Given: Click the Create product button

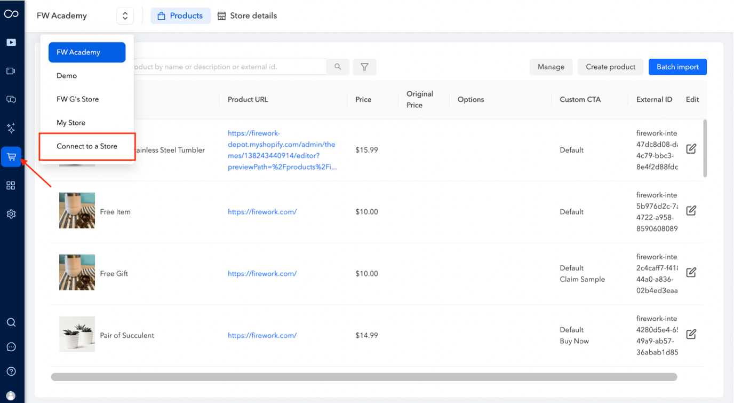Looking at the screenshot, I should coord(610,67).
